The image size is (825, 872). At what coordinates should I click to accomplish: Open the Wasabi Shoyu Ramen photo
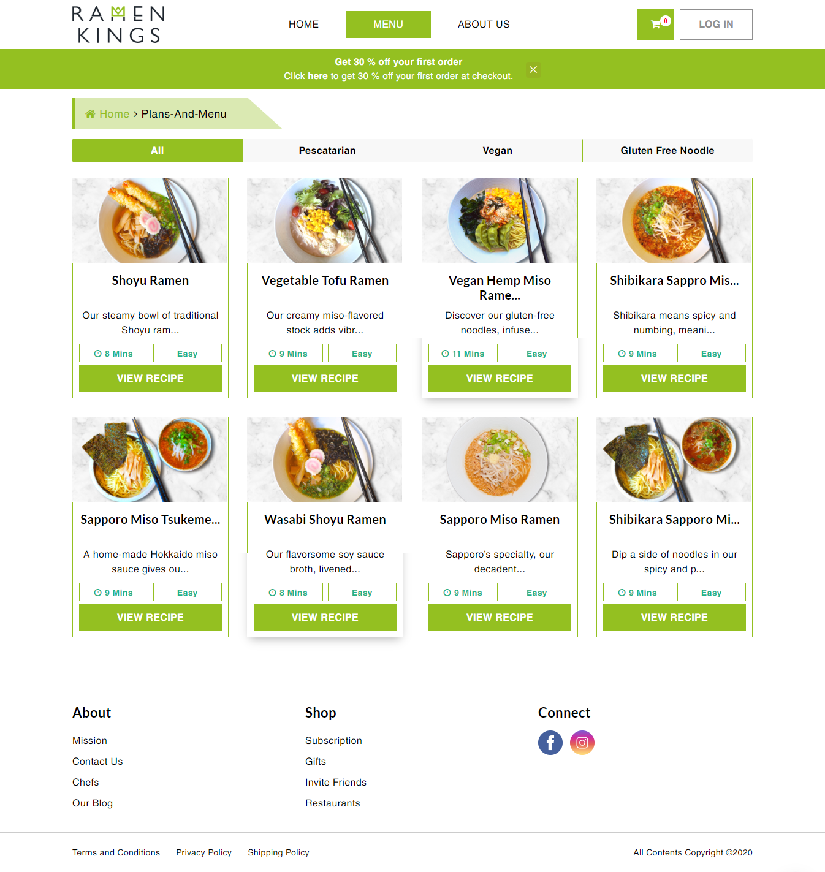[x=325, y=460]
